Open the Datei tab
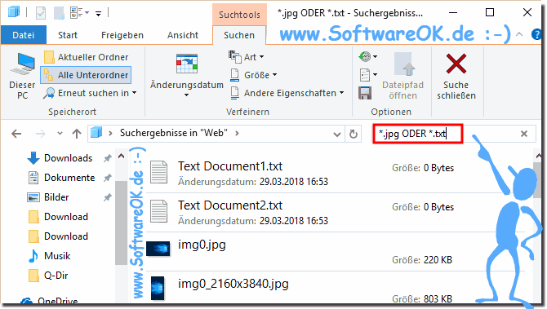This screenshot has width=547, height=309. pyautogui.click(x=24, y=35)
